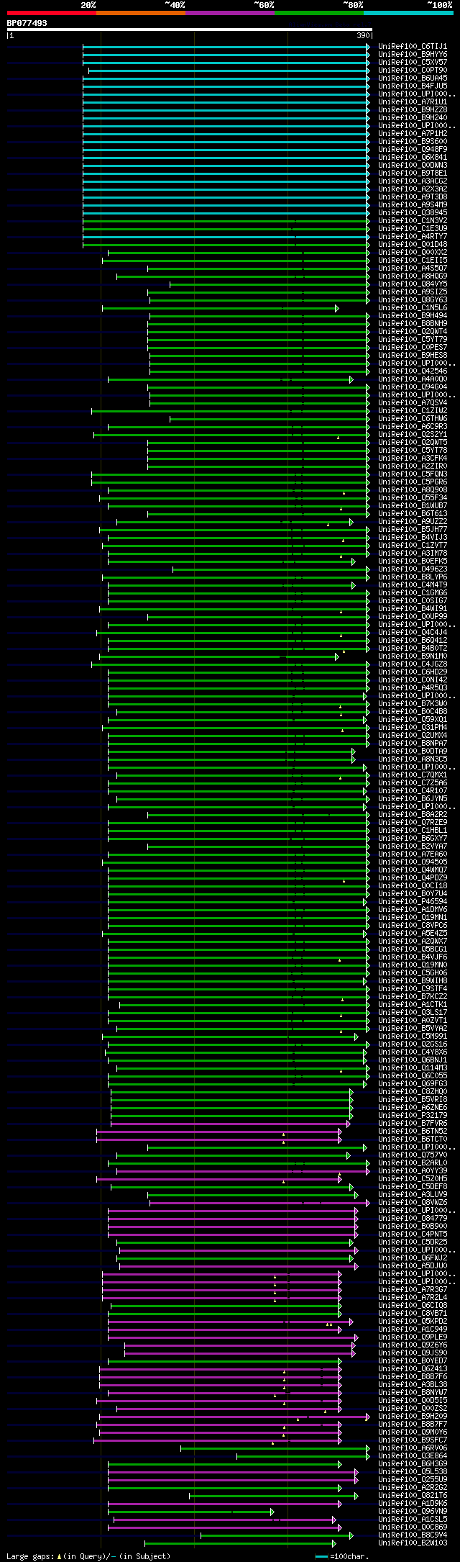Select label UniRef100_Q96VN9
The height and width of the screenshot is (1562, 460).
pos(413,1512)
